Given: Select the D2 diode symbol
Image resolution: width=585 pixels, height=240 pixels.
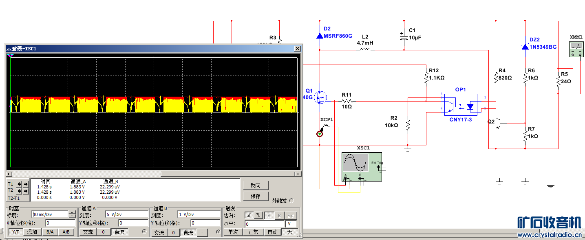Looking at the screenshot, I should pyautogui.click(x=320, y=36).
